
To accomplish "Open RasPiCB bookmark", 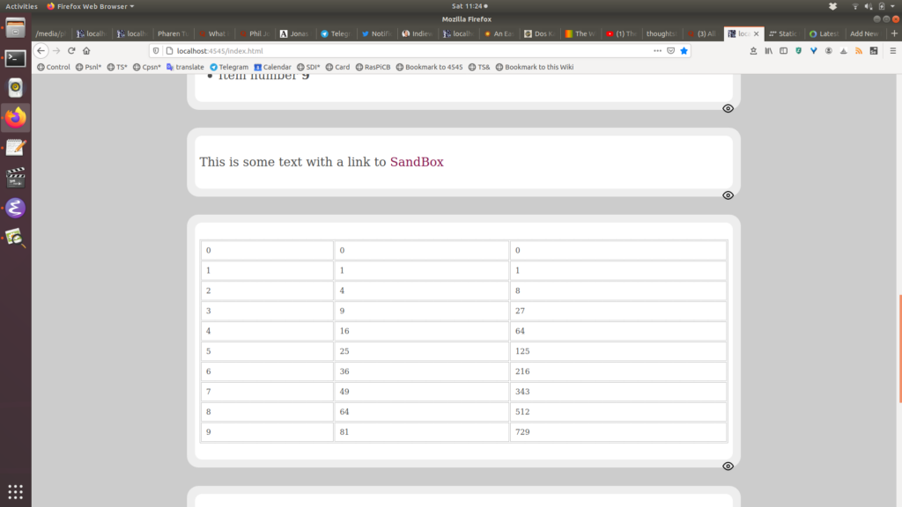I will click(373, 67).
